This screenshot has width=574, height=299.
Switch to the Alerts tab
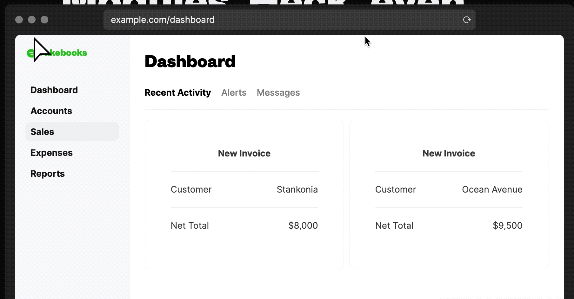coord(234,92)
